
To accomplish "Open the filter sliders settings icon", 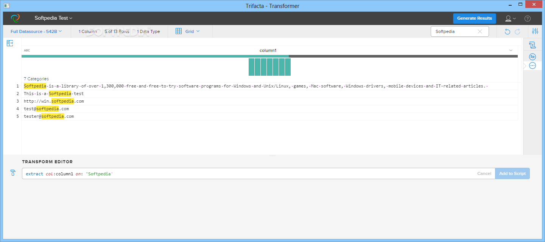I will [535, 31].
